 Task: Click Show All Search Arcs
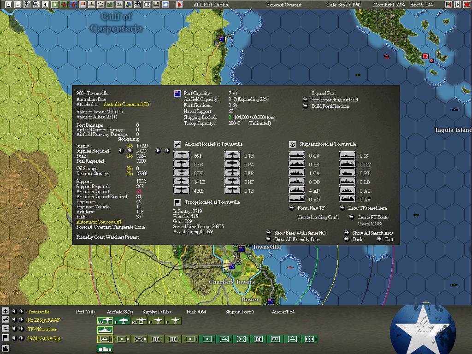point(372,233)
